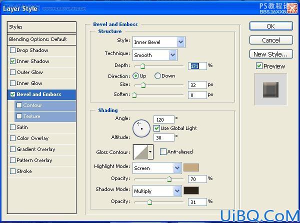Enable the Satin checkbox

click(x=12, y=127)
